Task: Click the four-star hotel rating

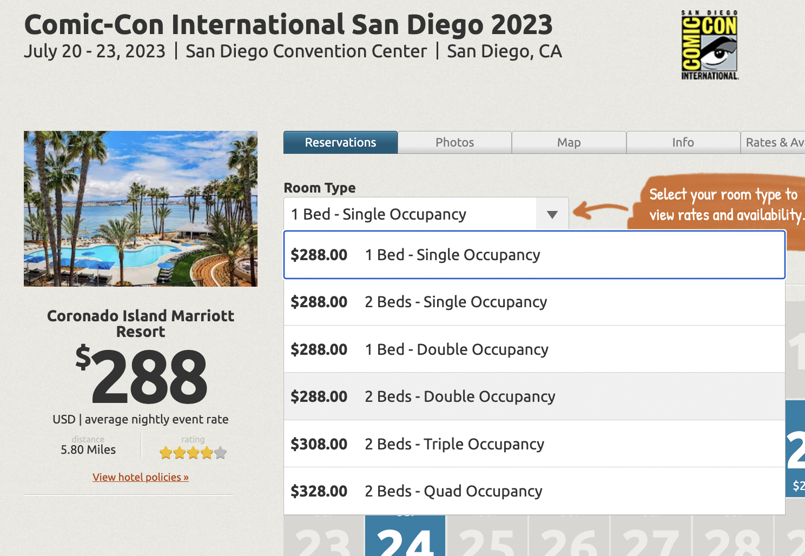Action: tap(193, 453)
